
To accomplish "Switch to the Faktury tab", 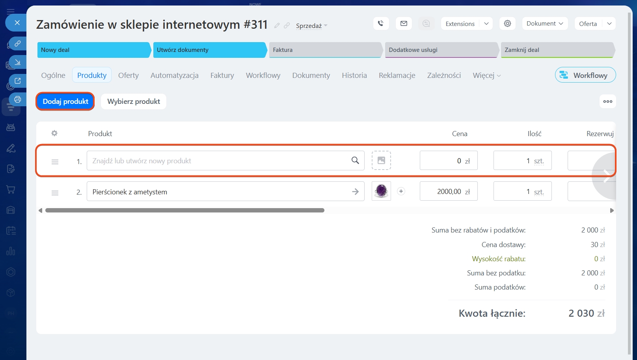I will 222,76.
